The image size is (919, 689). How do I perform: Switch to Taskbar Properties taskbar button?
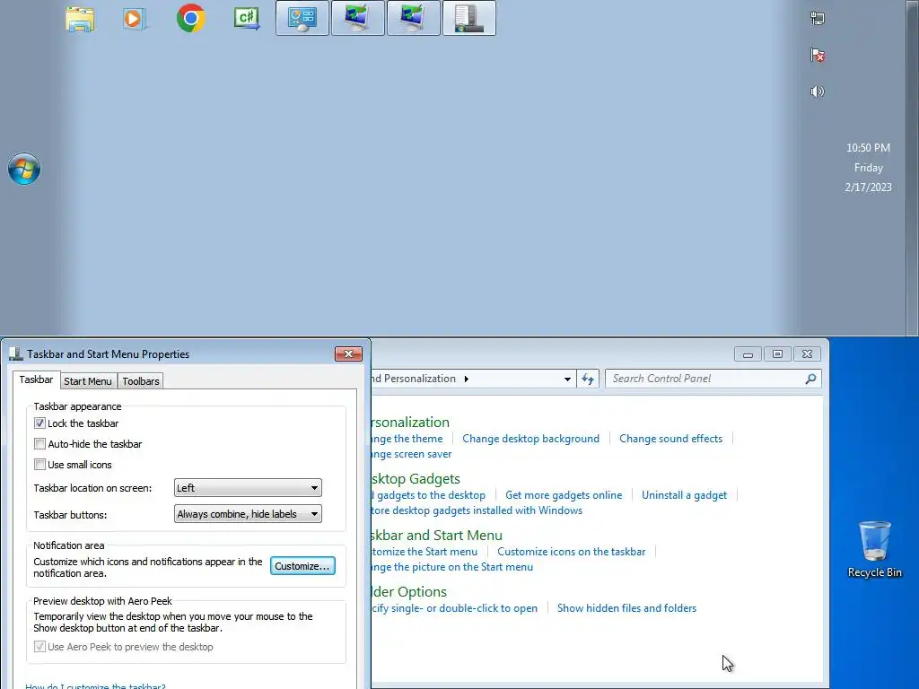tap(468, 18)
